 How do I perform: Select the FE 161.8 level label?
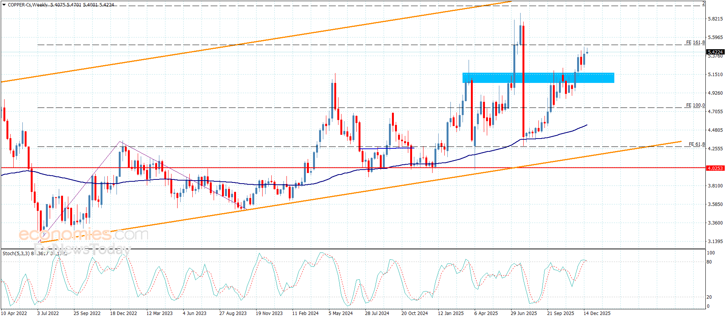(x=695, y=42)
